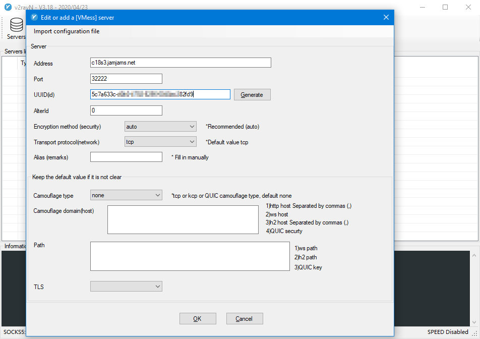Click the AlterId field

[126, 110]
